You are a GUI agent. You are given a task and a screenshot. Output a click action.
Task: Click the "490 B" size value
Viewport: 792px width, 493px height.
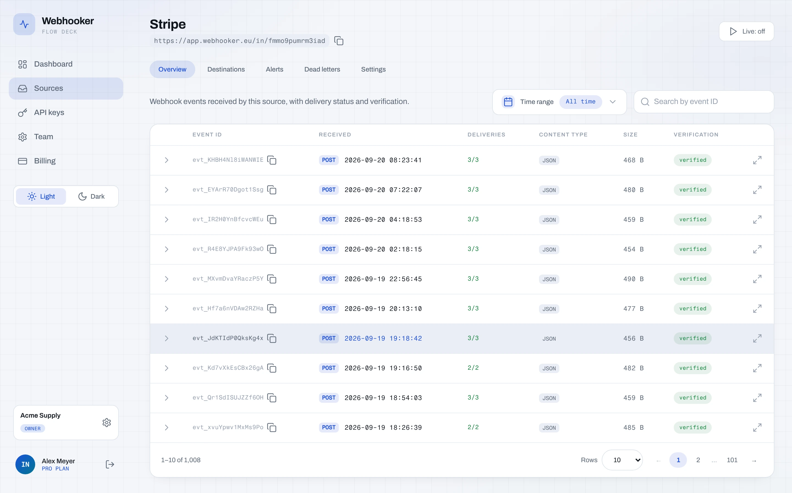633,279
